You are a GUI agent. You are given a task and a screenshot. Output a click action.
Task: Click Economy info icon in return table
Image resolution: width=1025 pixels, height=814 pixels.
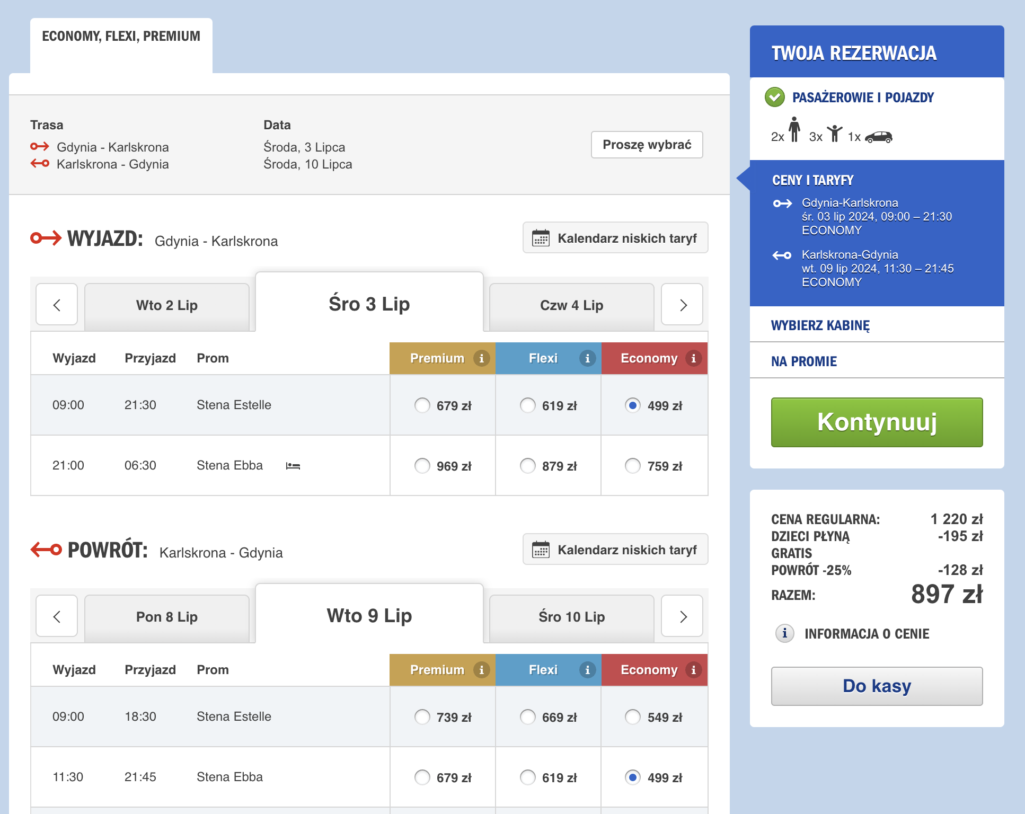(x=693, y=670)
